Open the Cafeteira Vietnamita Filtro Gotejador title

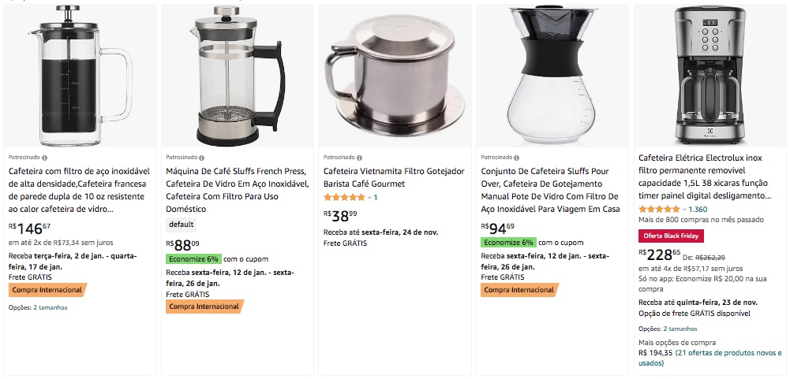[394, 177]
